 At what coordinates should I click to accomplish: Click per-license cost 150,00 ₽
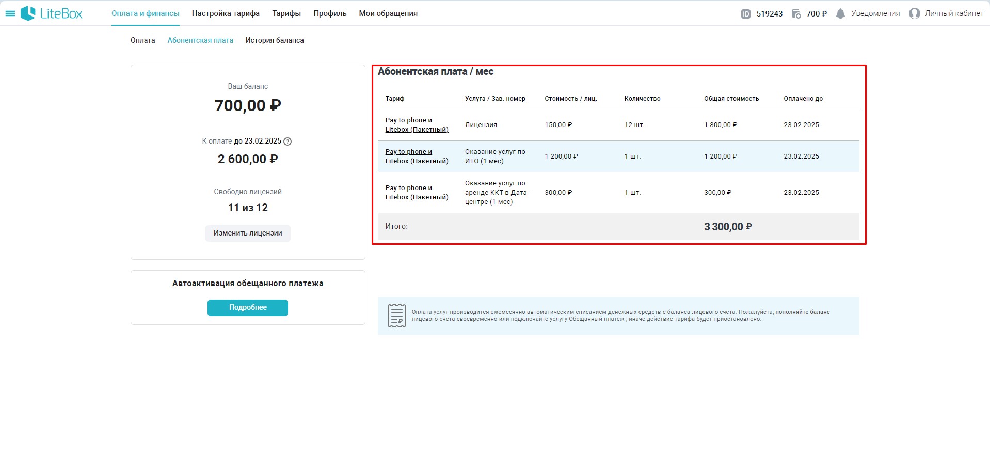(558, 125)
